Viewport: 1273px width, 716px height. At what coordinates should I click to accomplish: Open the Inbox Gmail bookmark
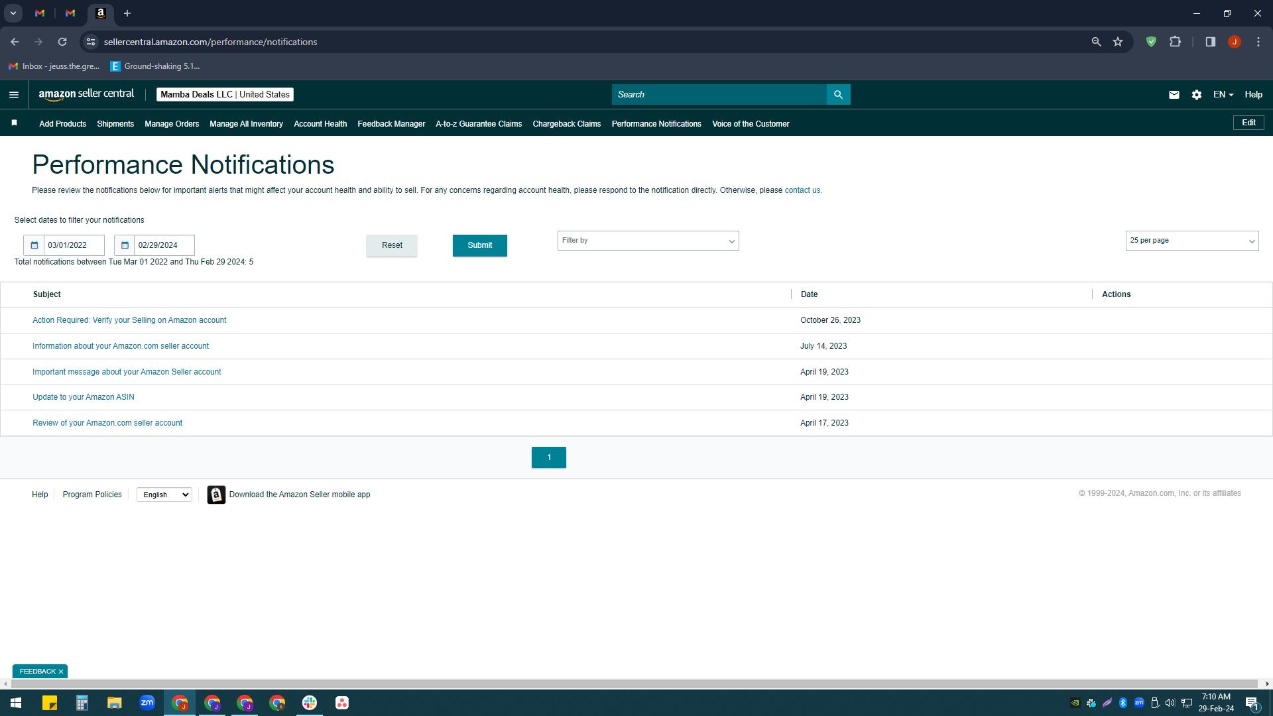[x=54, y=66]
